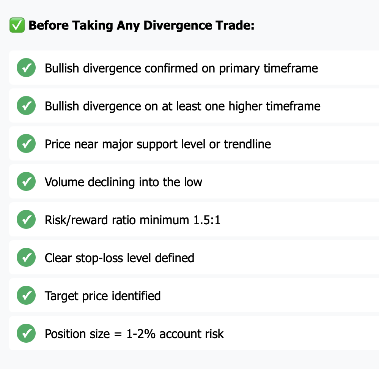Click the check icon for Risk/reward ratio
The height and width of the screenshot is (370, 379).
(26, 220)
